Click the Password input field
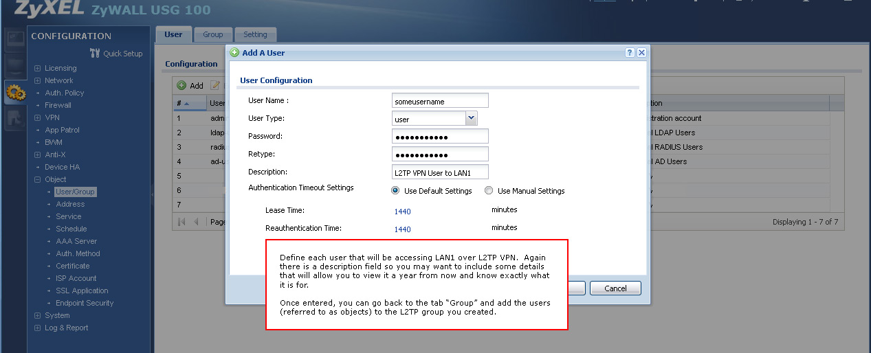 click(x=440, y=136)
